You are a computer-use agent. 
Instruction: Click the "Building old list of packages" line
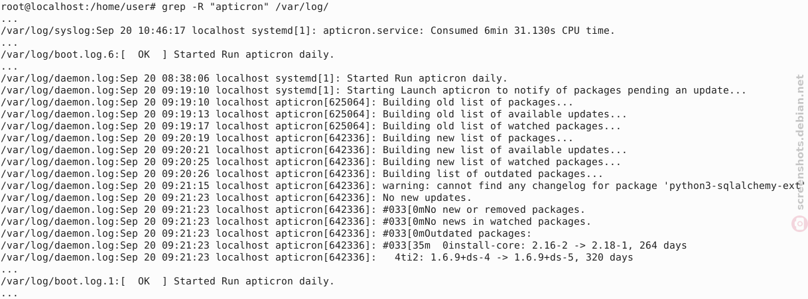tap(287, 102)
